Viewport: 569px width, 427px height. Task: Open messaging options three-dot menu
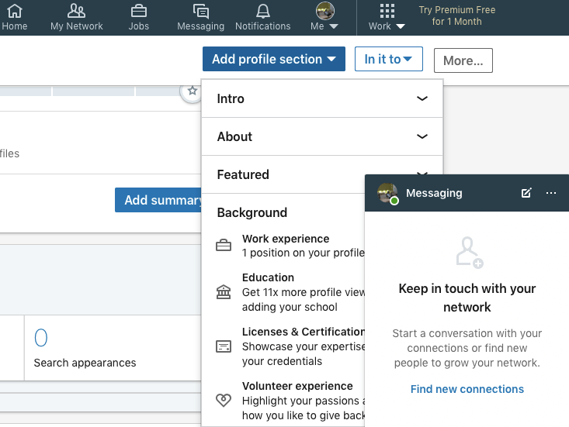pyautogui.click(x=551, y=193)
